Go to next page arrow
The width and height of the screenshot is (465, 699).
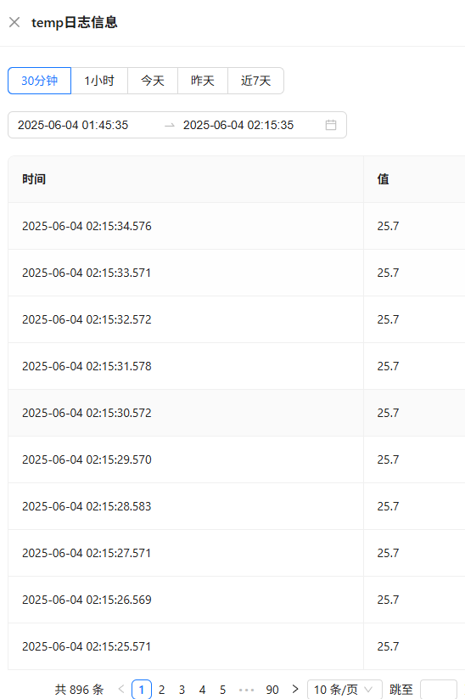click(294, 689)
